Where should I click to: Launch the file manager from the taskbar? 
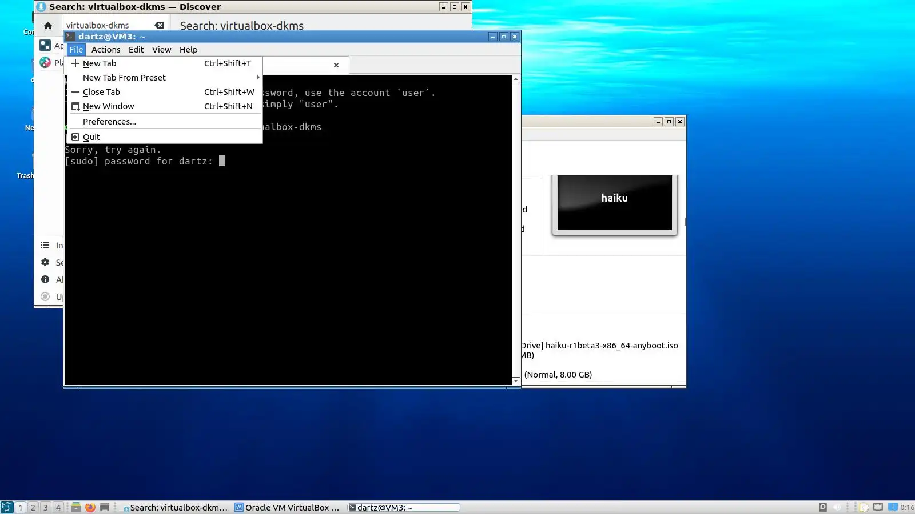(75, 507)
